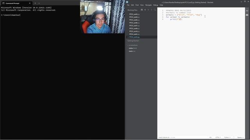Open PCC3_ex07.py in Working Files
This screenshot has width=250, height=140.
click(x=134, y=26)
